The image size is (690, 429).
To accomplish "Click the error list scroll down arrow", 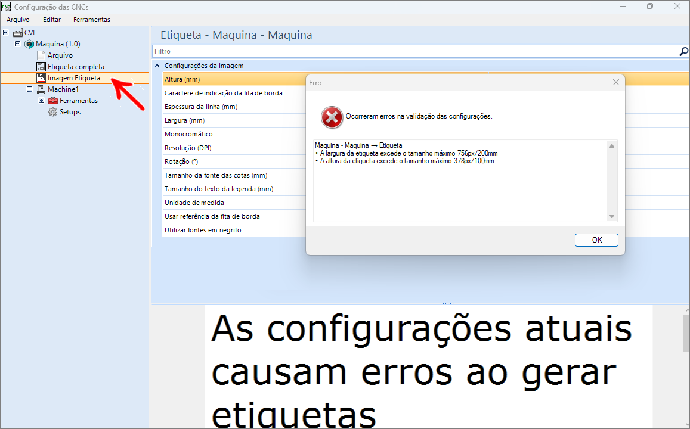I will [612, 216].
